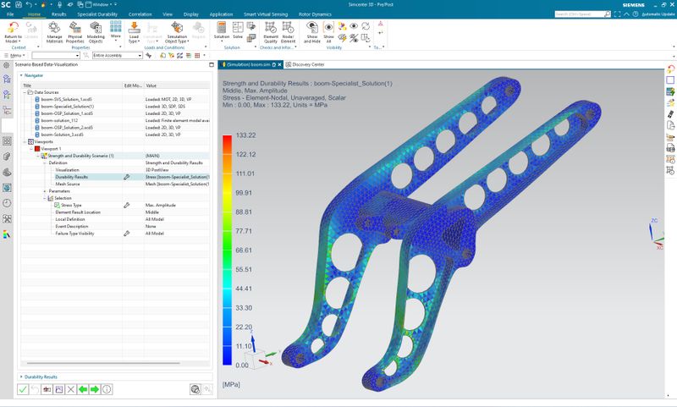The image size is (677, 407).
Task: Open the Menu dropdown
Action: coord(14,56)
